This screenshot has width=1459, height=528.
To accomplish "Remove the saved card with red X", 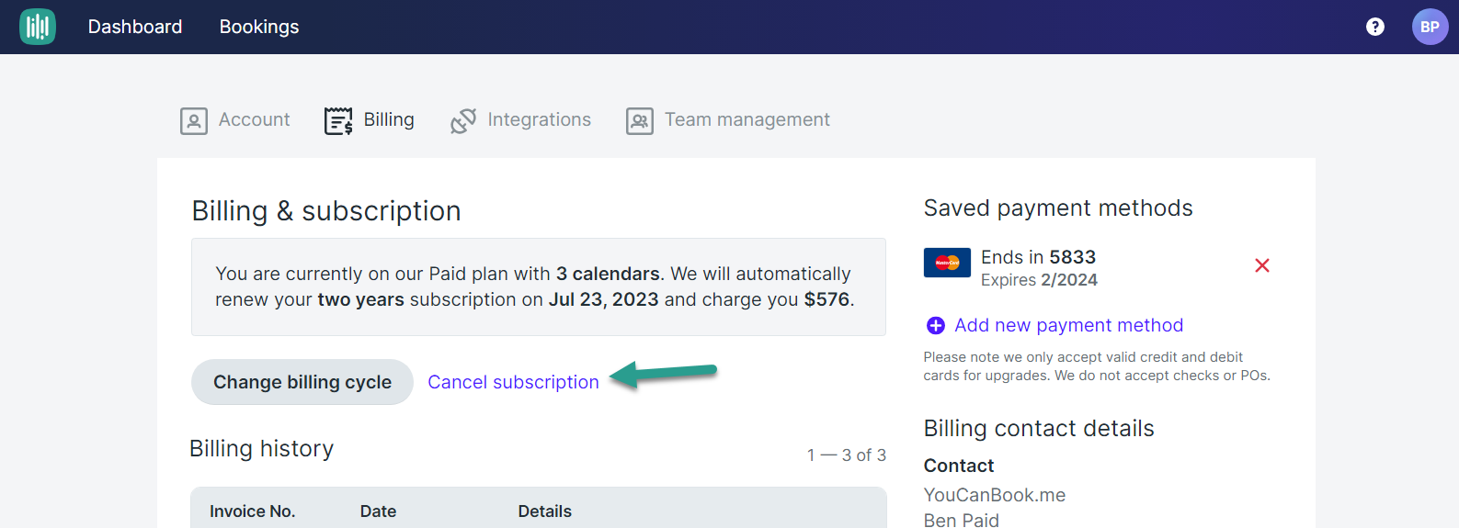I will coord(1262,265).
